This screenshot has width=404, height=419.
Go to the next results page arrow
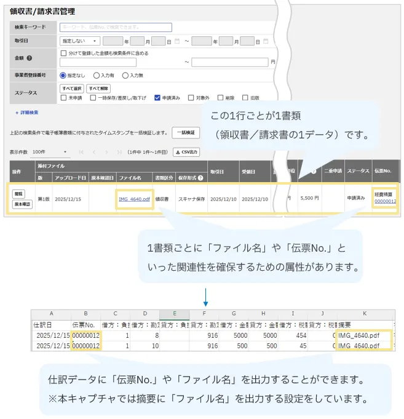point(106,152)
